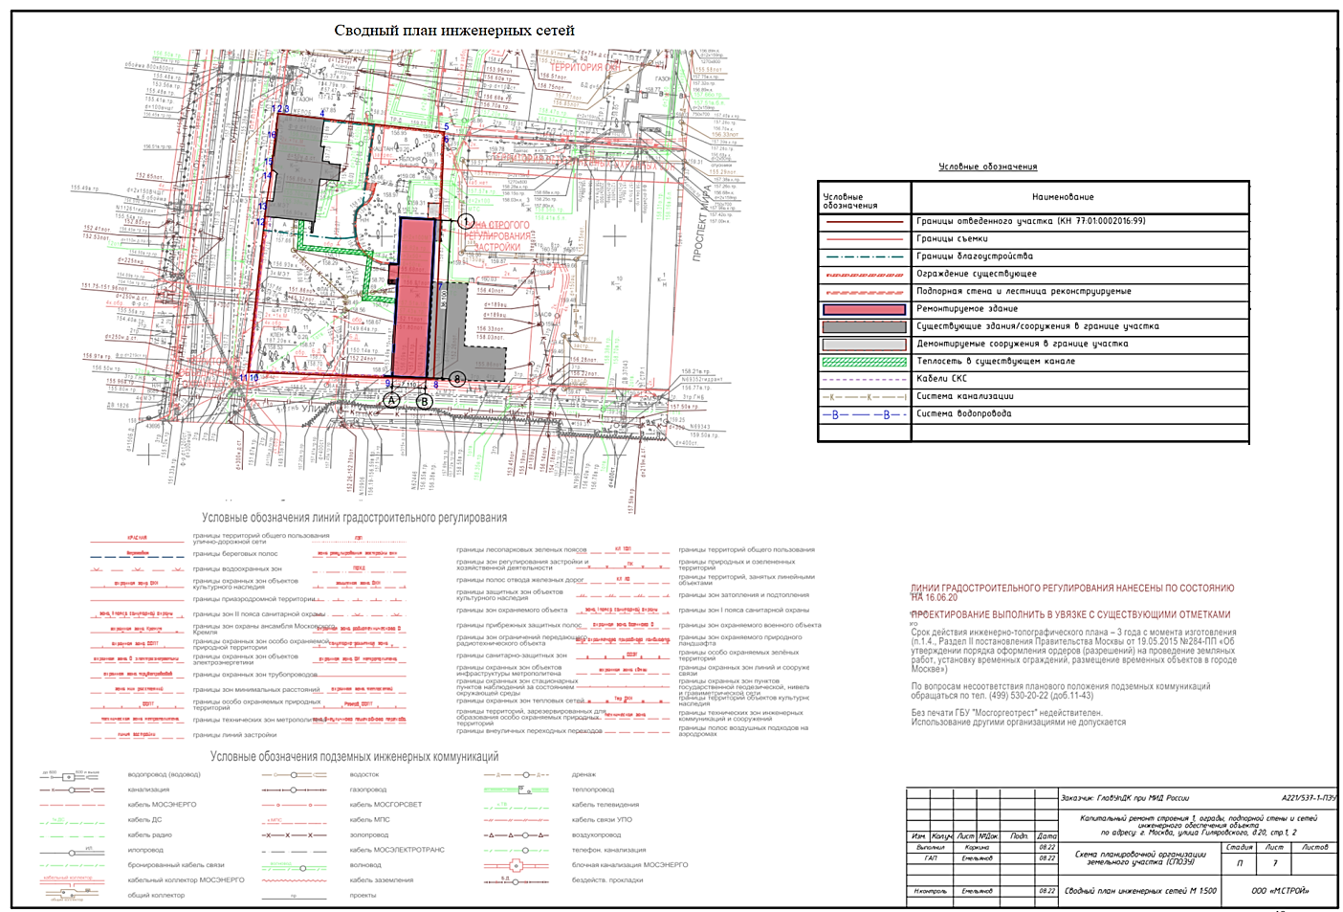Select legend row "Подпорная стена и лестница реконструируемые"
Viewport: 1343px width, 912px height.
point(1033,291)
